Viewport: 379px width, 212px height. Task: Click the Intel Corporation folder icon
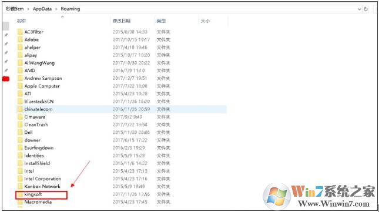[x=20, y=179]
